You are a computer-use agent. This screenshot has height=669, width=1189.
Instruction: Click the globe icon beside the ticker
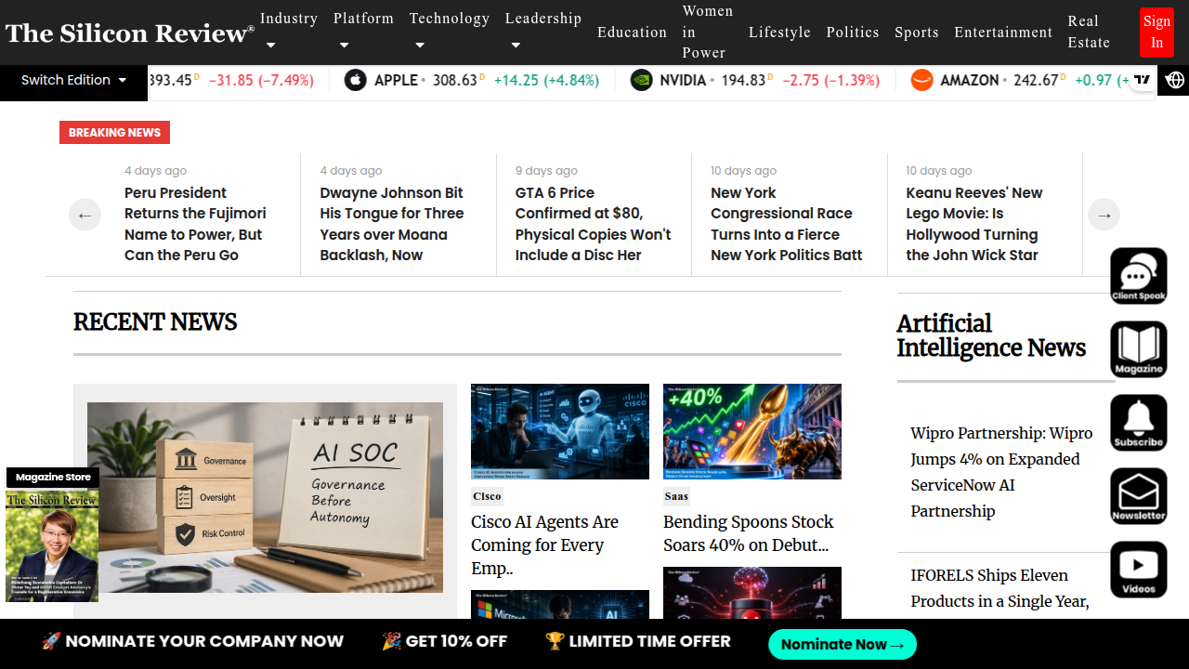pos(1175,81)
